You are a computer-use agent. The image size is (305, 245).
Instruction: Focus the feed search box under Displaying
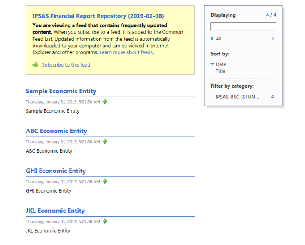[243, 26]
